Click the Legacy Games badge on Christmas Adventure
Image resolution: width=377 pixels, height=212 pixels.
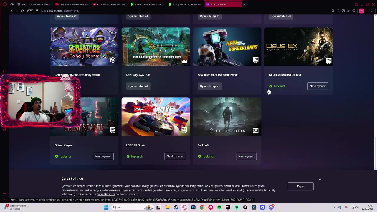click(113, 60)
